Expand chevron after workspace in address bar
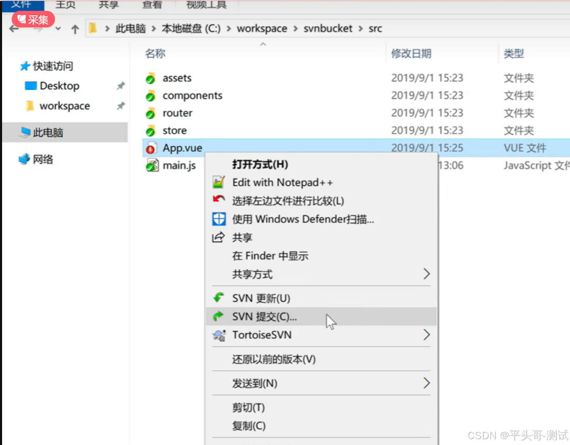 296,29
